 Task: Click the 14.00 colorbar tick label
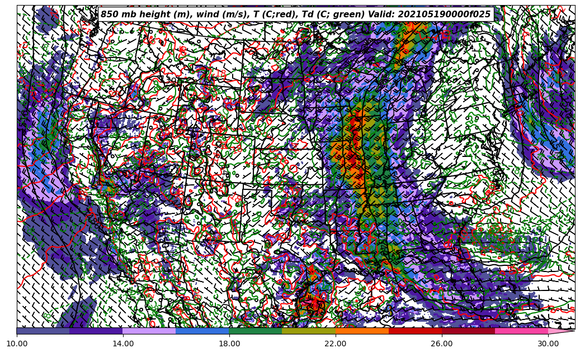123,344
